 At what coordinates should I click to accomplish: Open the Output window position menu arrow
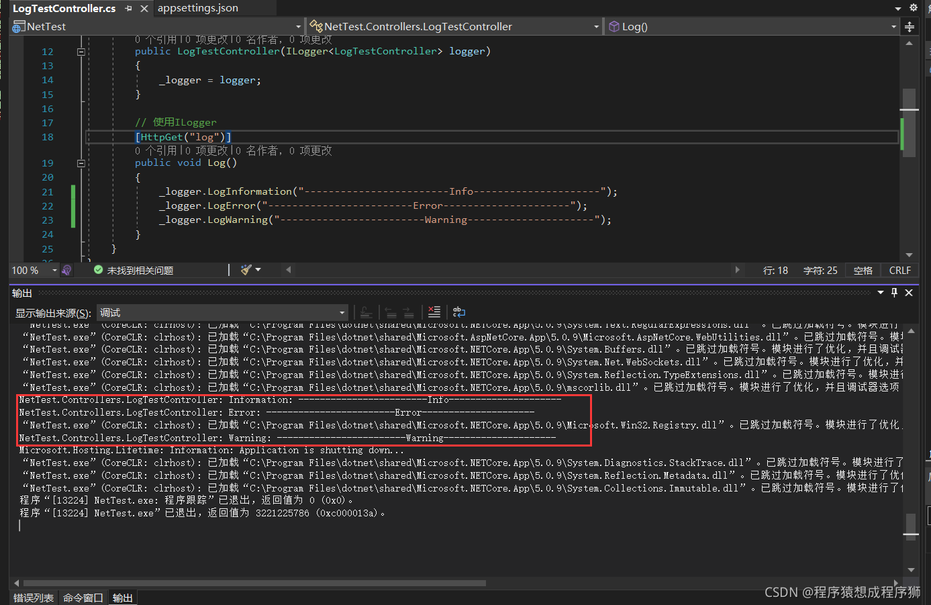[881, 293]
